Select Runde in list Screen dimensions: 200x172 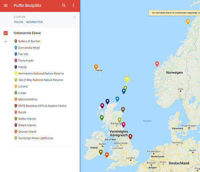click(x=20, y=112)
